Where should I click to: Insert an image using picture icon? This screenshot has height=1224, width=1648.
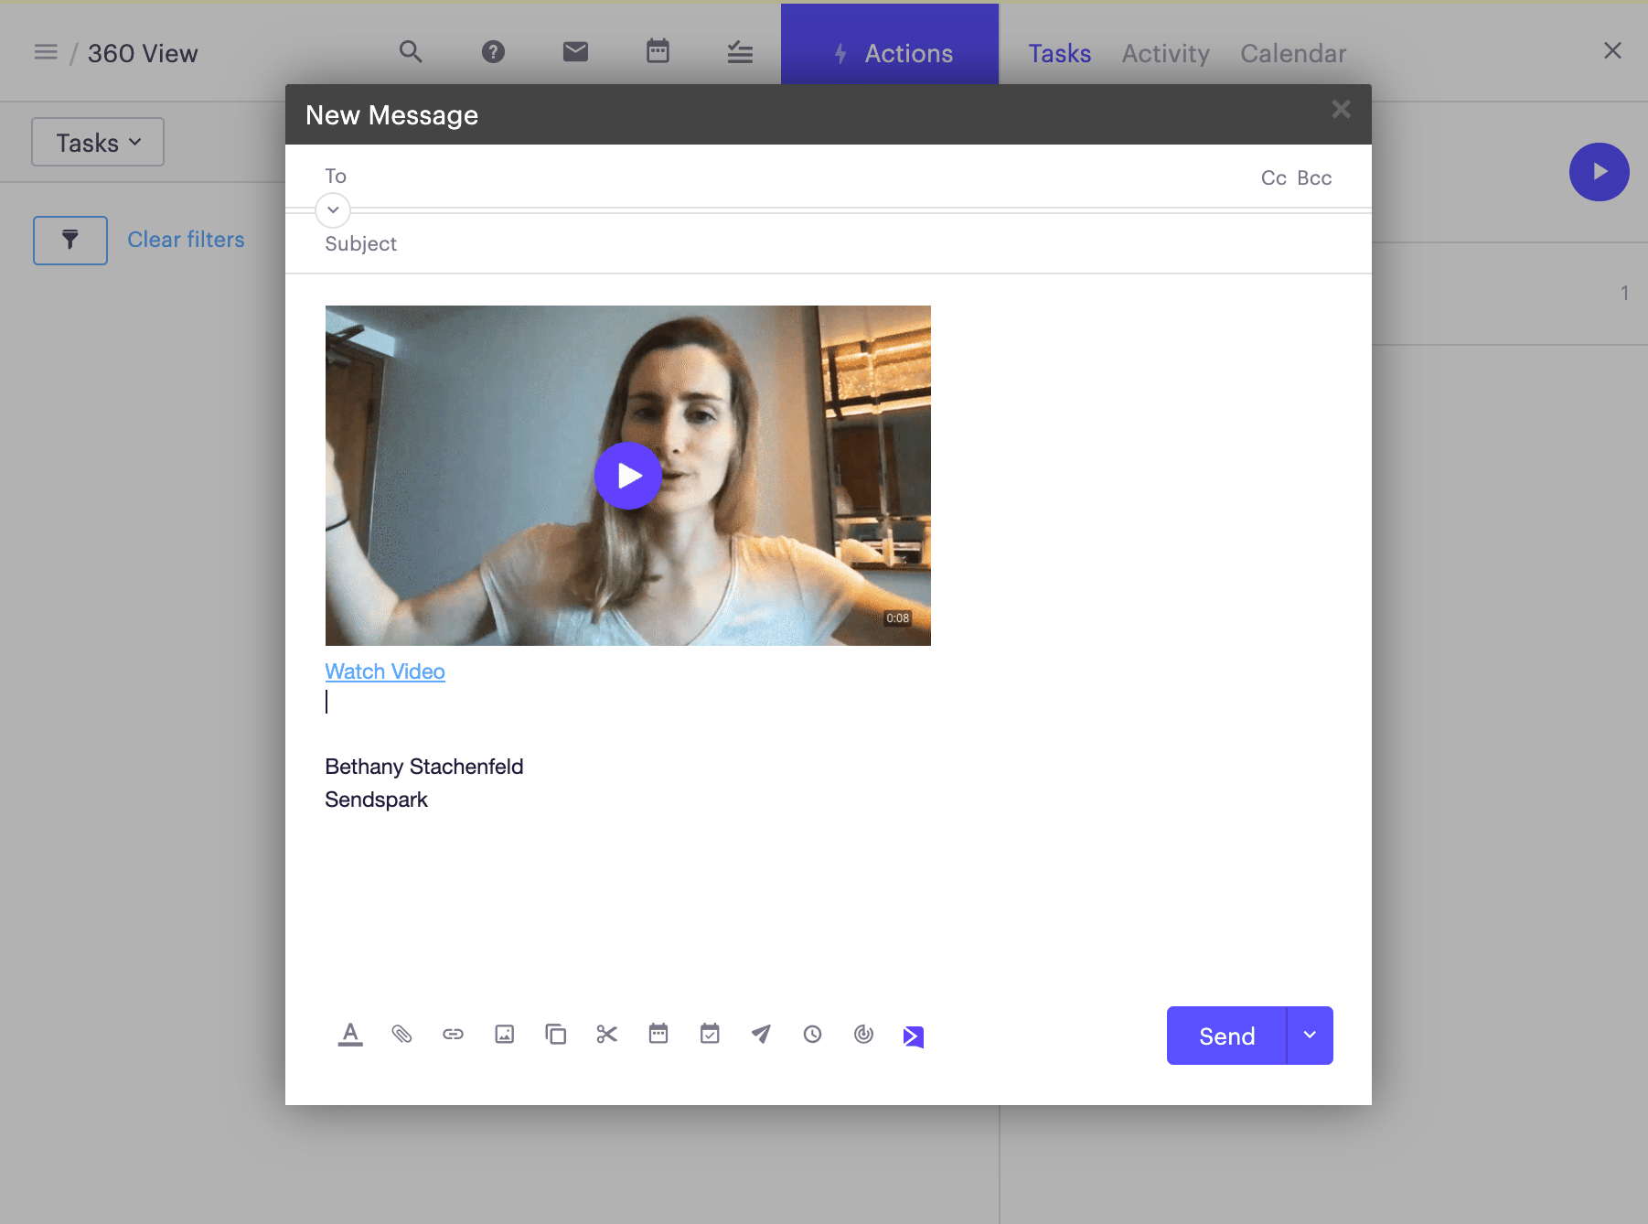click(x=504, y=1035)
